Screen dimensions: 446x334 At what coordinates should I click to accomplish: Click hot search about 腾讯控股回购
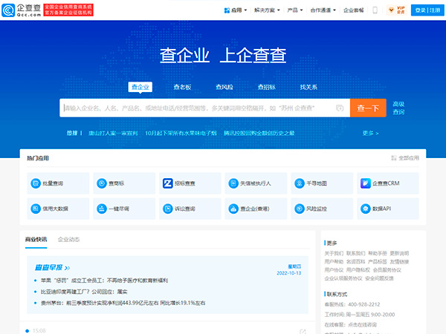click(x=259, y=133)
